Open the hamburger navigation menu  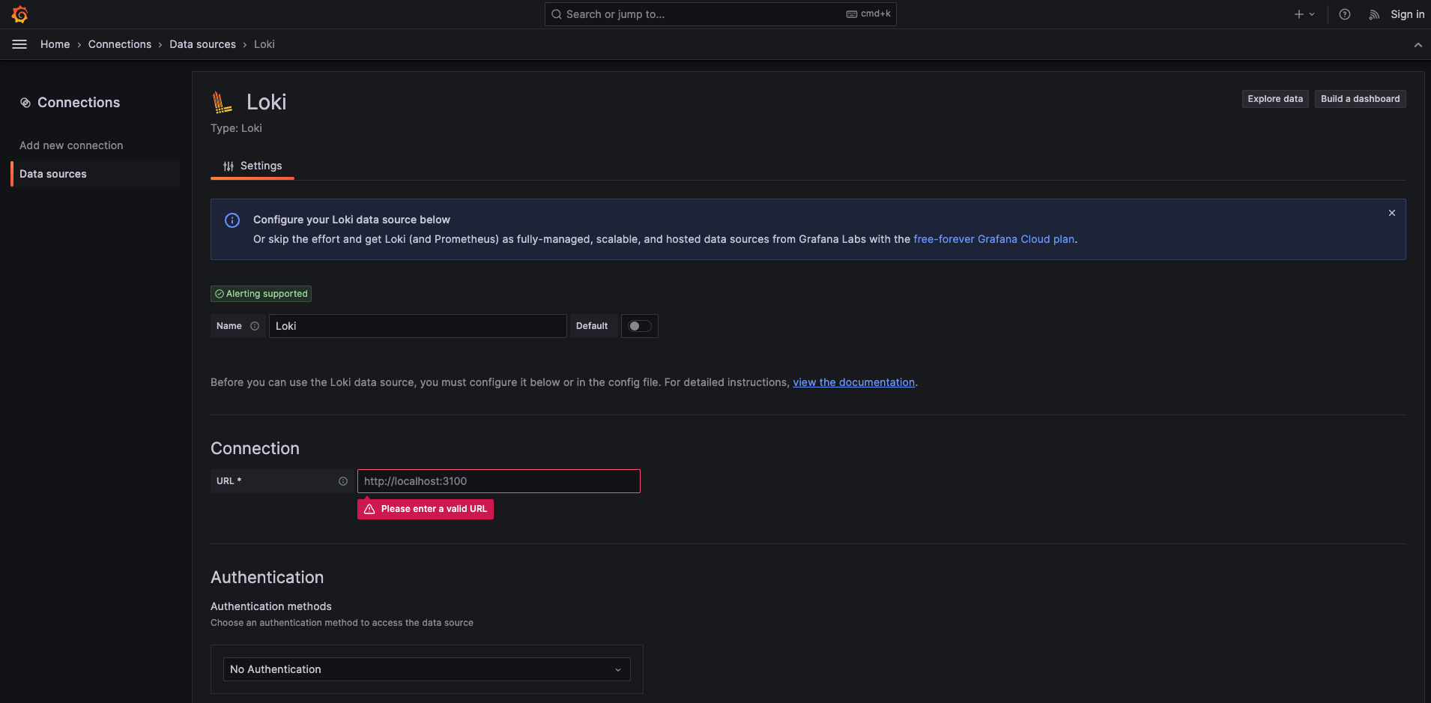pos(19,44)
